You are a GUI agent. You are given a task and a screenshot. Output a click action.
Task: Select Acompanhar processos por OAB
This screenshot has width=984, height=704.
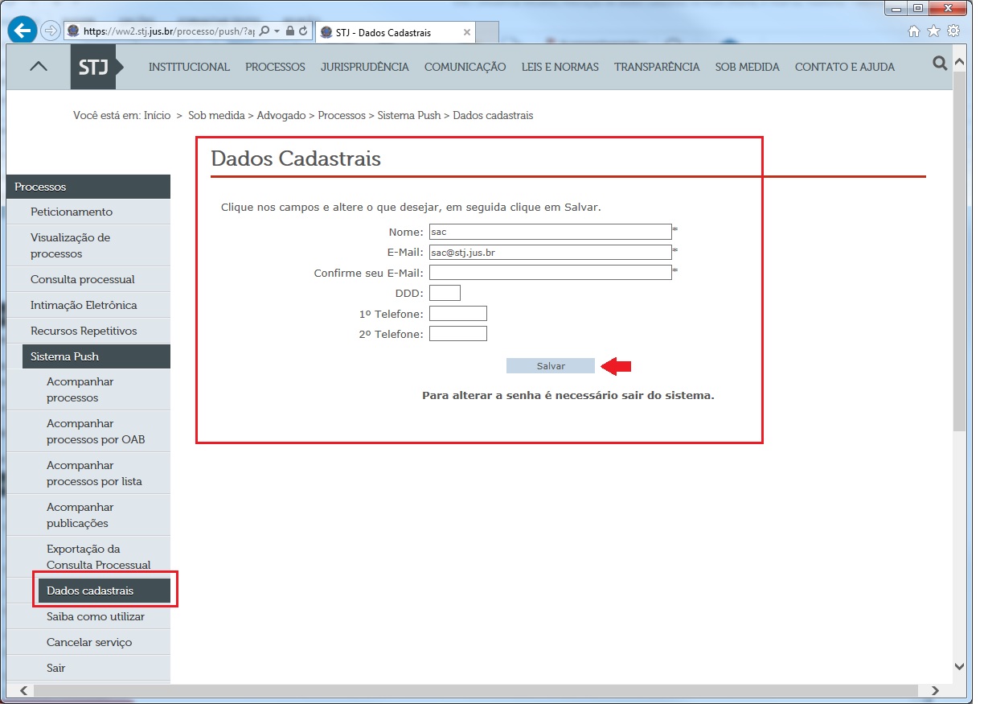(x=96, y=431)
